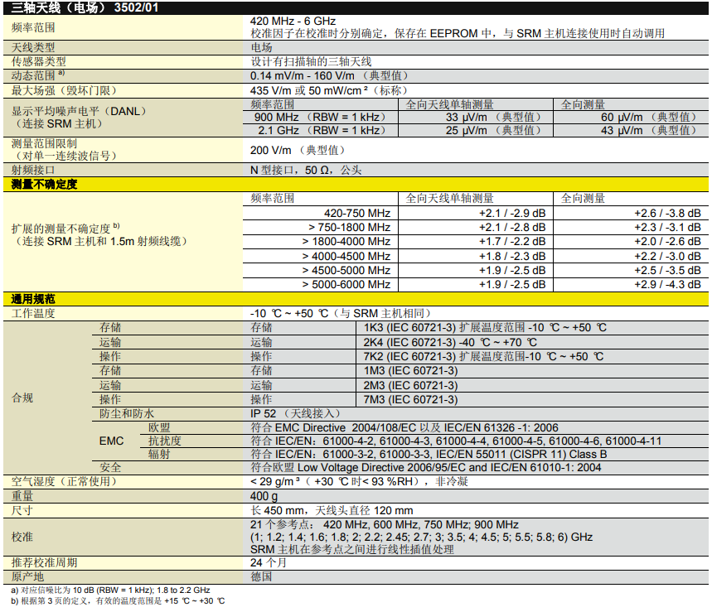Image resolution: width=712 pixels, height=612 pixels.
Task: Click the 420 MHz - 6 GHz frequency value
Action: (293, 21)
